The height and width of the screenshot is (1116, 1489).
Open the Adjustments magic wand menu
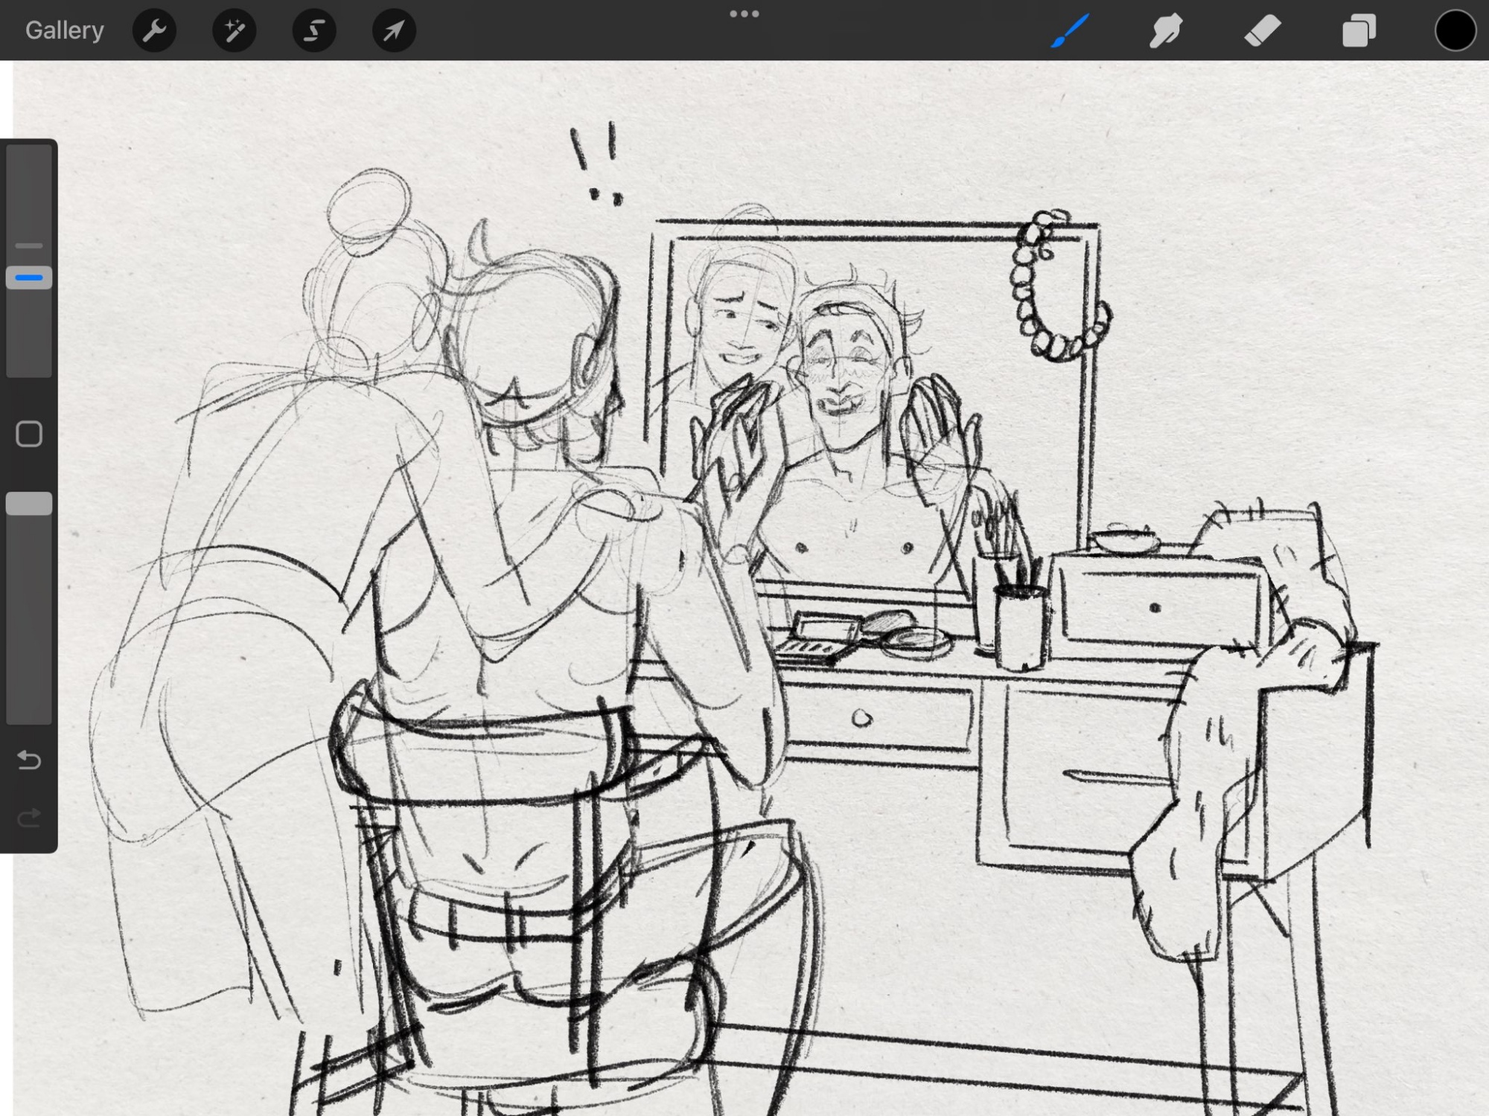[x=234, y=31]
